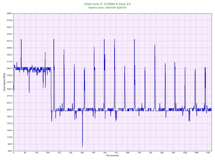
Task: Click the 884 time-axis label
Action: (162, 153)
